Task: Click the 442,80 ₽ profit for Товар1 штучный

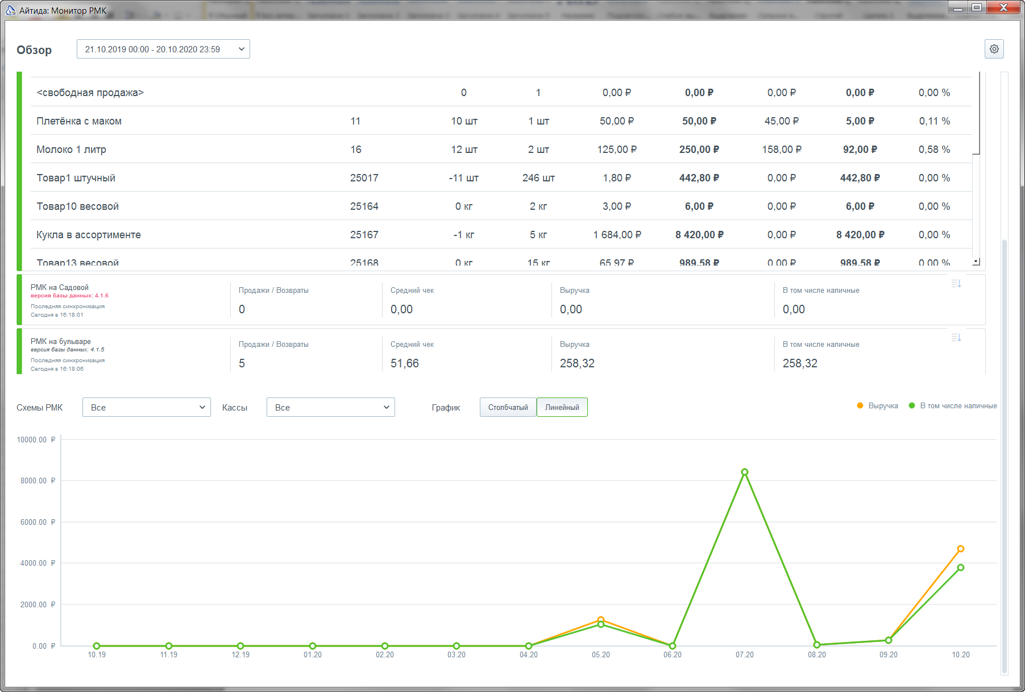Action: click(860, 178)
